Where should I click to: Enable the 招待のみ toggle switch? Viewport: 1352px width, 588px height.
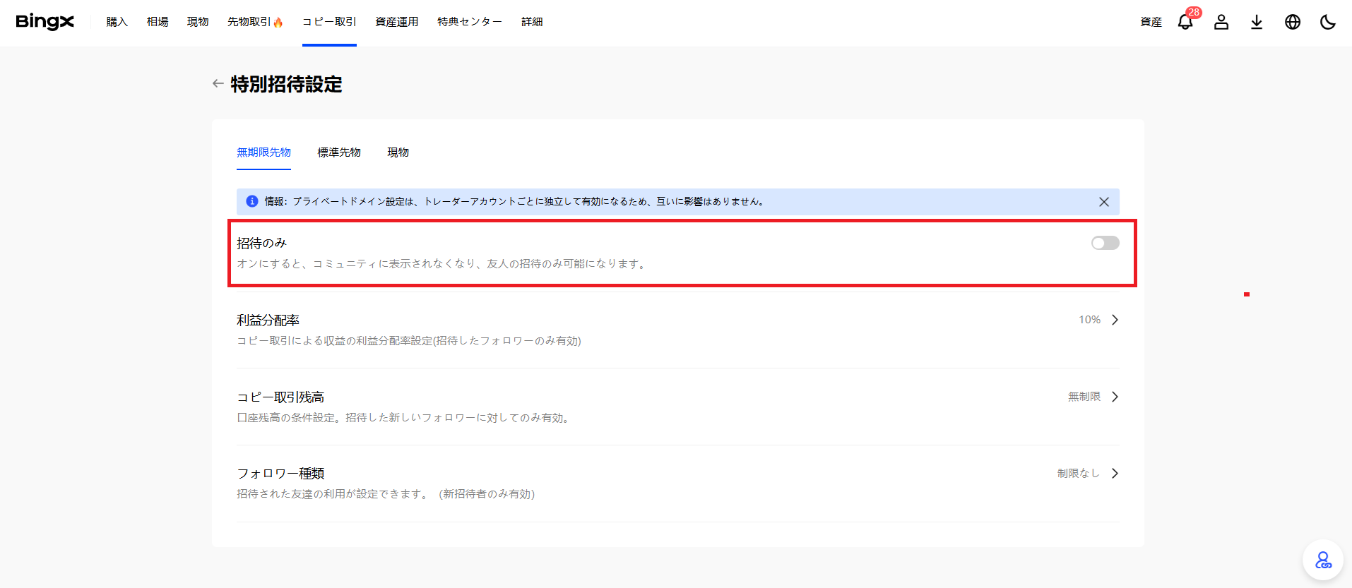1105,243
